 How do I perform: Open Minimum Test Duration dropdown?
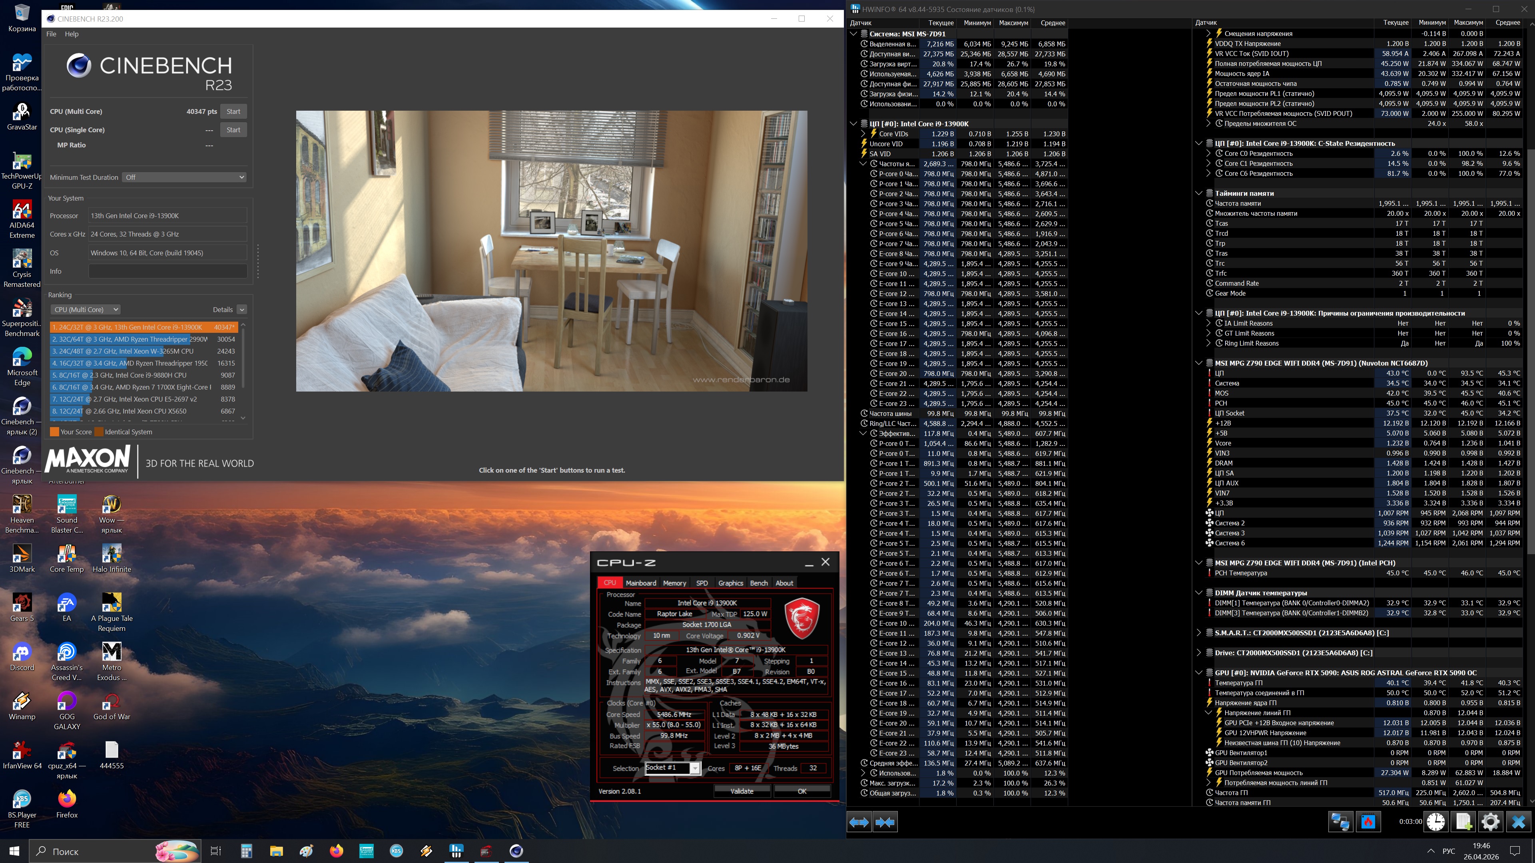pos(185,177)
